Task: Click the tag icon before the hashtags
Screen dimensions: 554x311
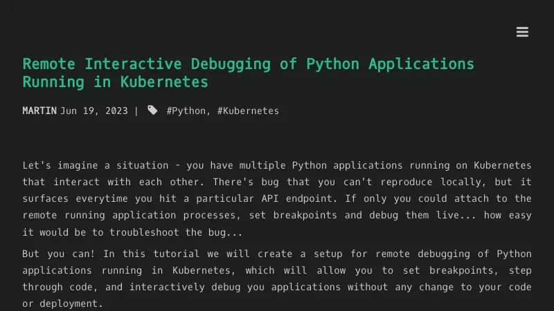Action: pyautogui.click(x=152, y=111)
